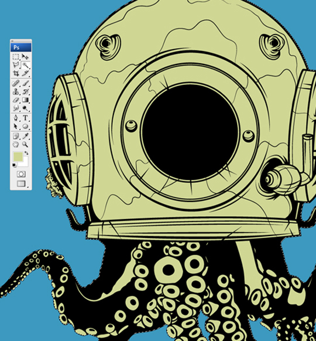Screen dimensions: 316x341
Task: Change the screen mode
Action: point(21,183)
